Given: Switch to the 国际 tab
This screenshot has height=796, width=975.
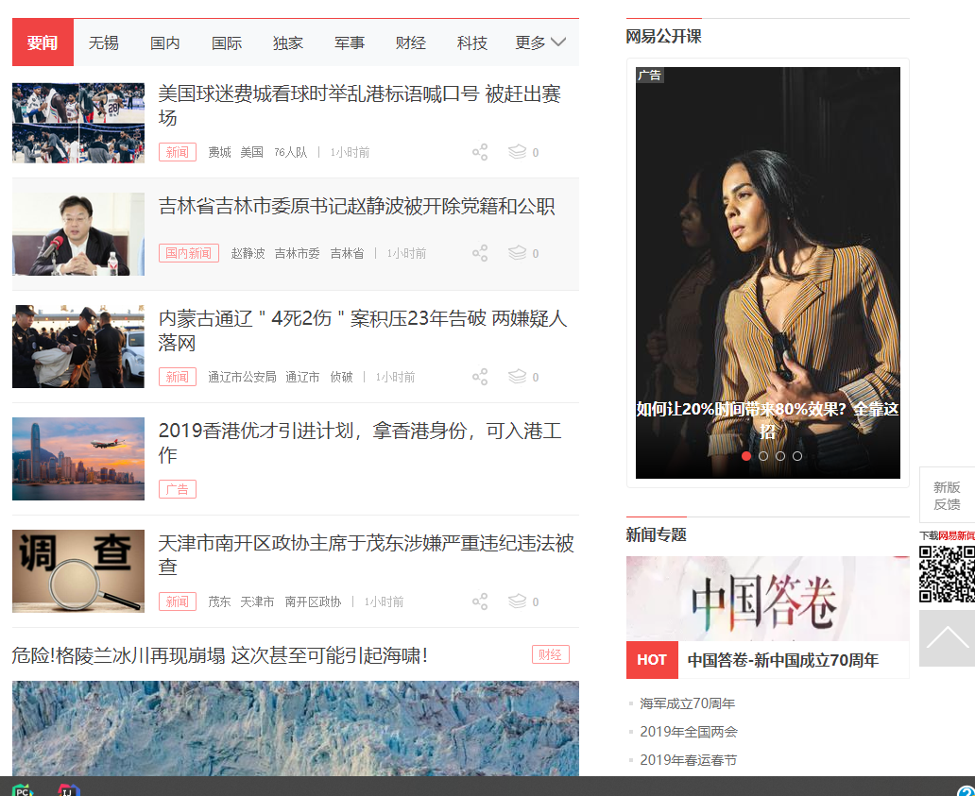Looking at the screenshot, I should click(x=227, y=42).
